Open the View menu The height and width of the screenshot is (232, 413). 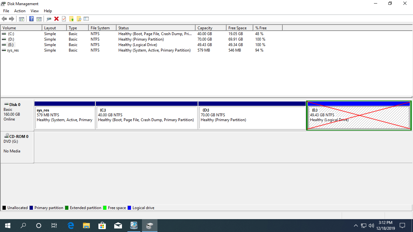35,11
